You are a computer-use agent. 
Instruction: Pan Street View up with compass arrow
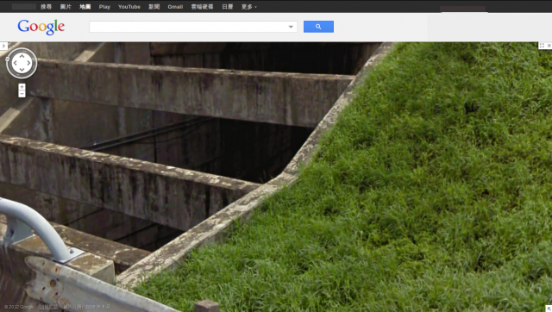point(22,56)
